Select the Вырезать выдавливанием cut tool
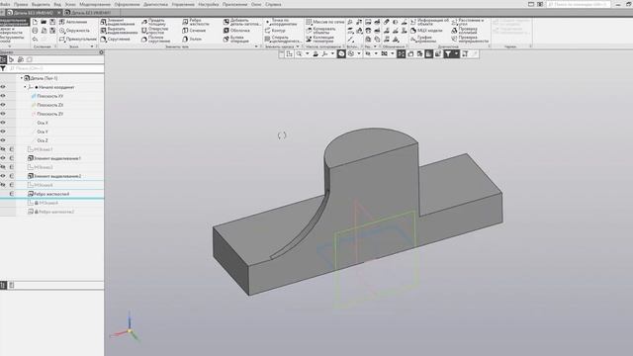This screenshot has width=633, height=356. tap(119, 31)
